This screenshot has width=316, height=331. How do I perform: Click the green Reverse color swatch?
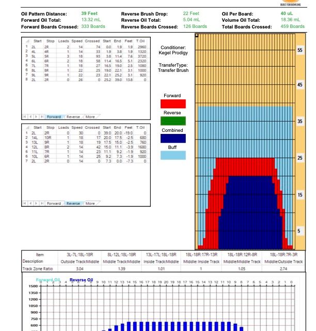(x=173, y=121)
